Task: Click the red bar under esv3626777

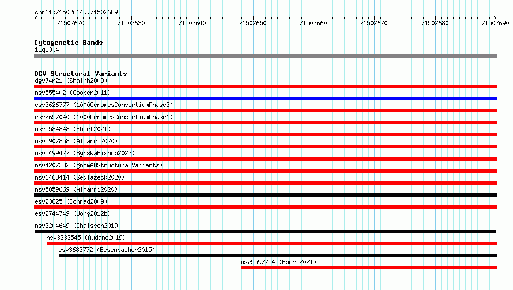Action: click(x=265, y=110)
